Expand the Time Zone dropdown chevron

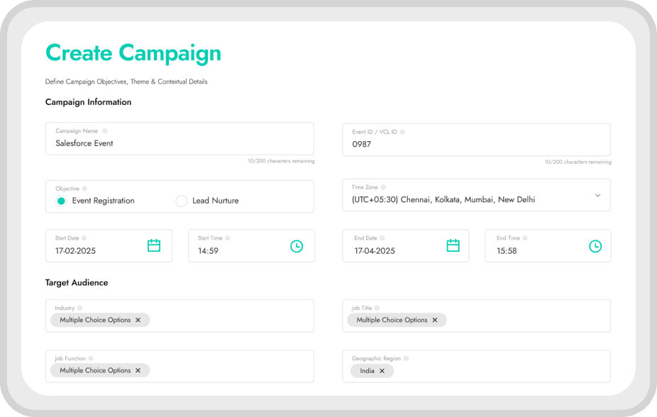[x=597, y=196]
